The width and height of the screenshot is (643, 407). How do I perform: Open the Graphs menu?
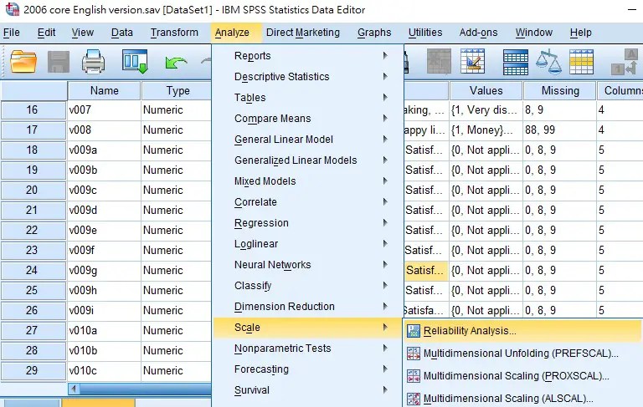coord(374,33)
